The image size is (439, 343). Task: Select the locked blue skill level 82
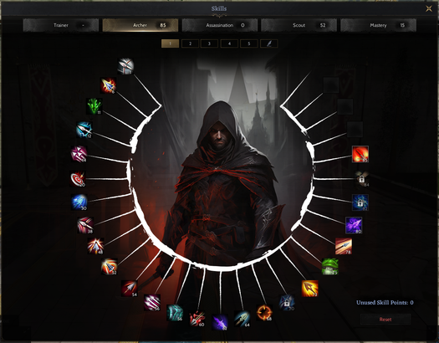pyautogui.click(x=360, y=202)
